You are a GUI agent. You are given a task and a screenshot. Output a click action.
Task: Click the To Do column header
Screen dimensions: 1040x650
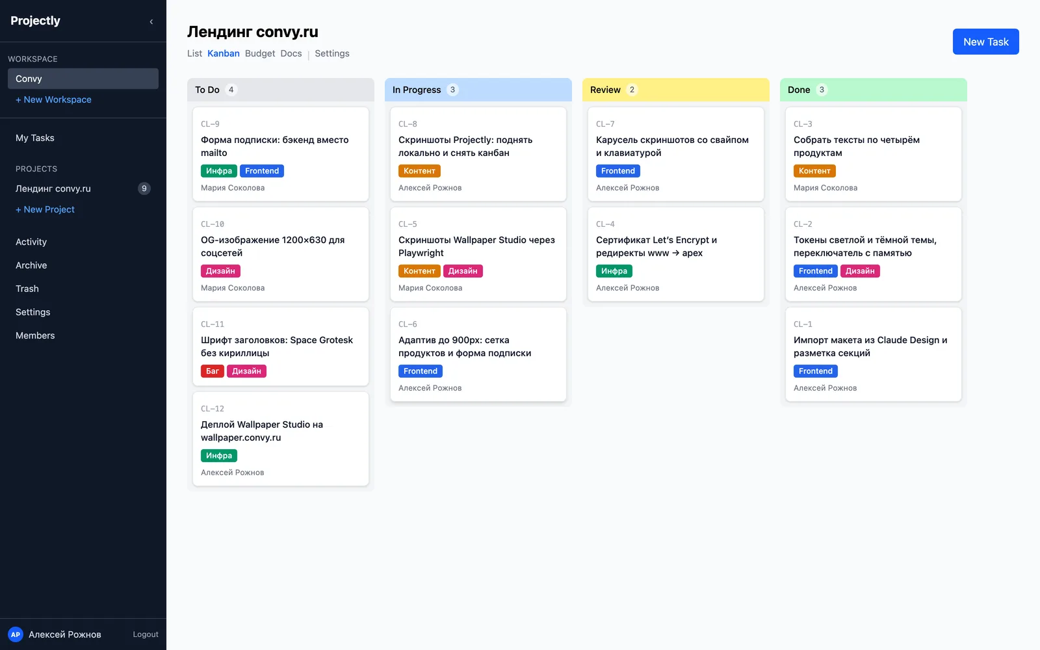pos(281,90)
